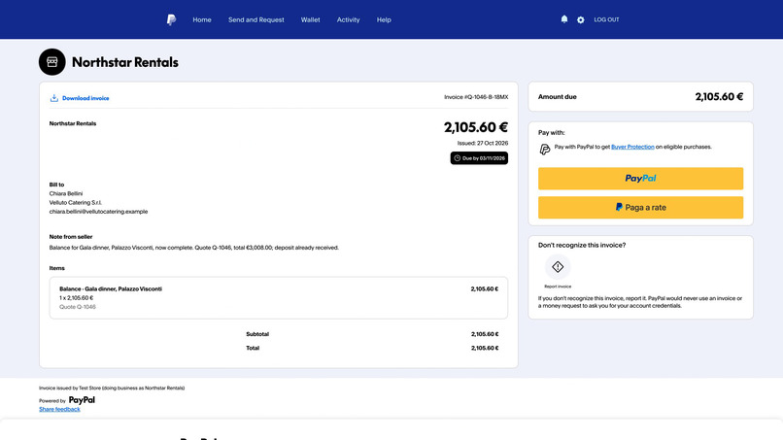The height and width of the screenshot is (440, 783).
Task: Pay with the yellow PayPal button
Action: [640, 179]
